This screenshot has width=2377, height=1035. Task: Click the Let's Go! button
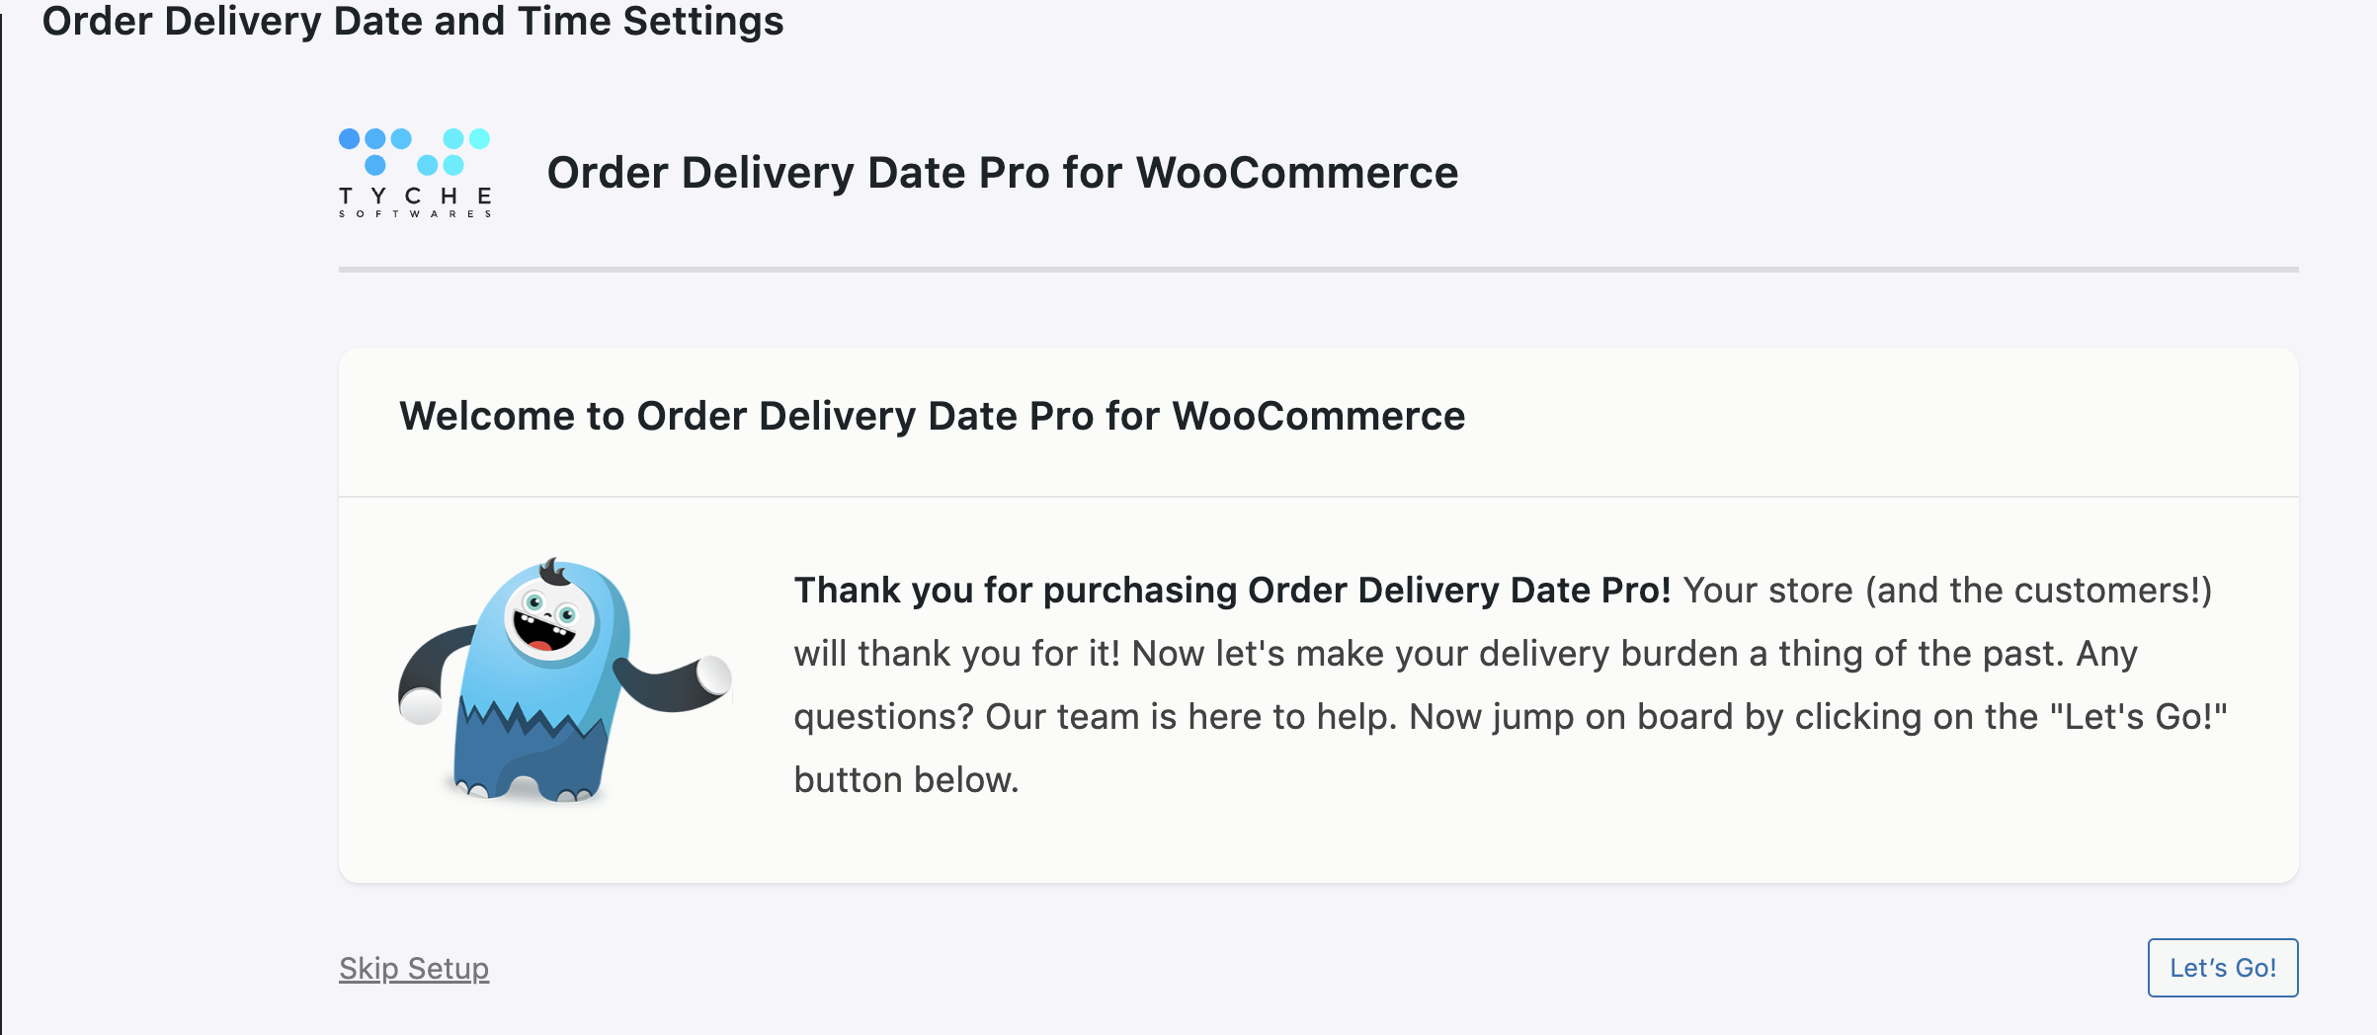2222,968
